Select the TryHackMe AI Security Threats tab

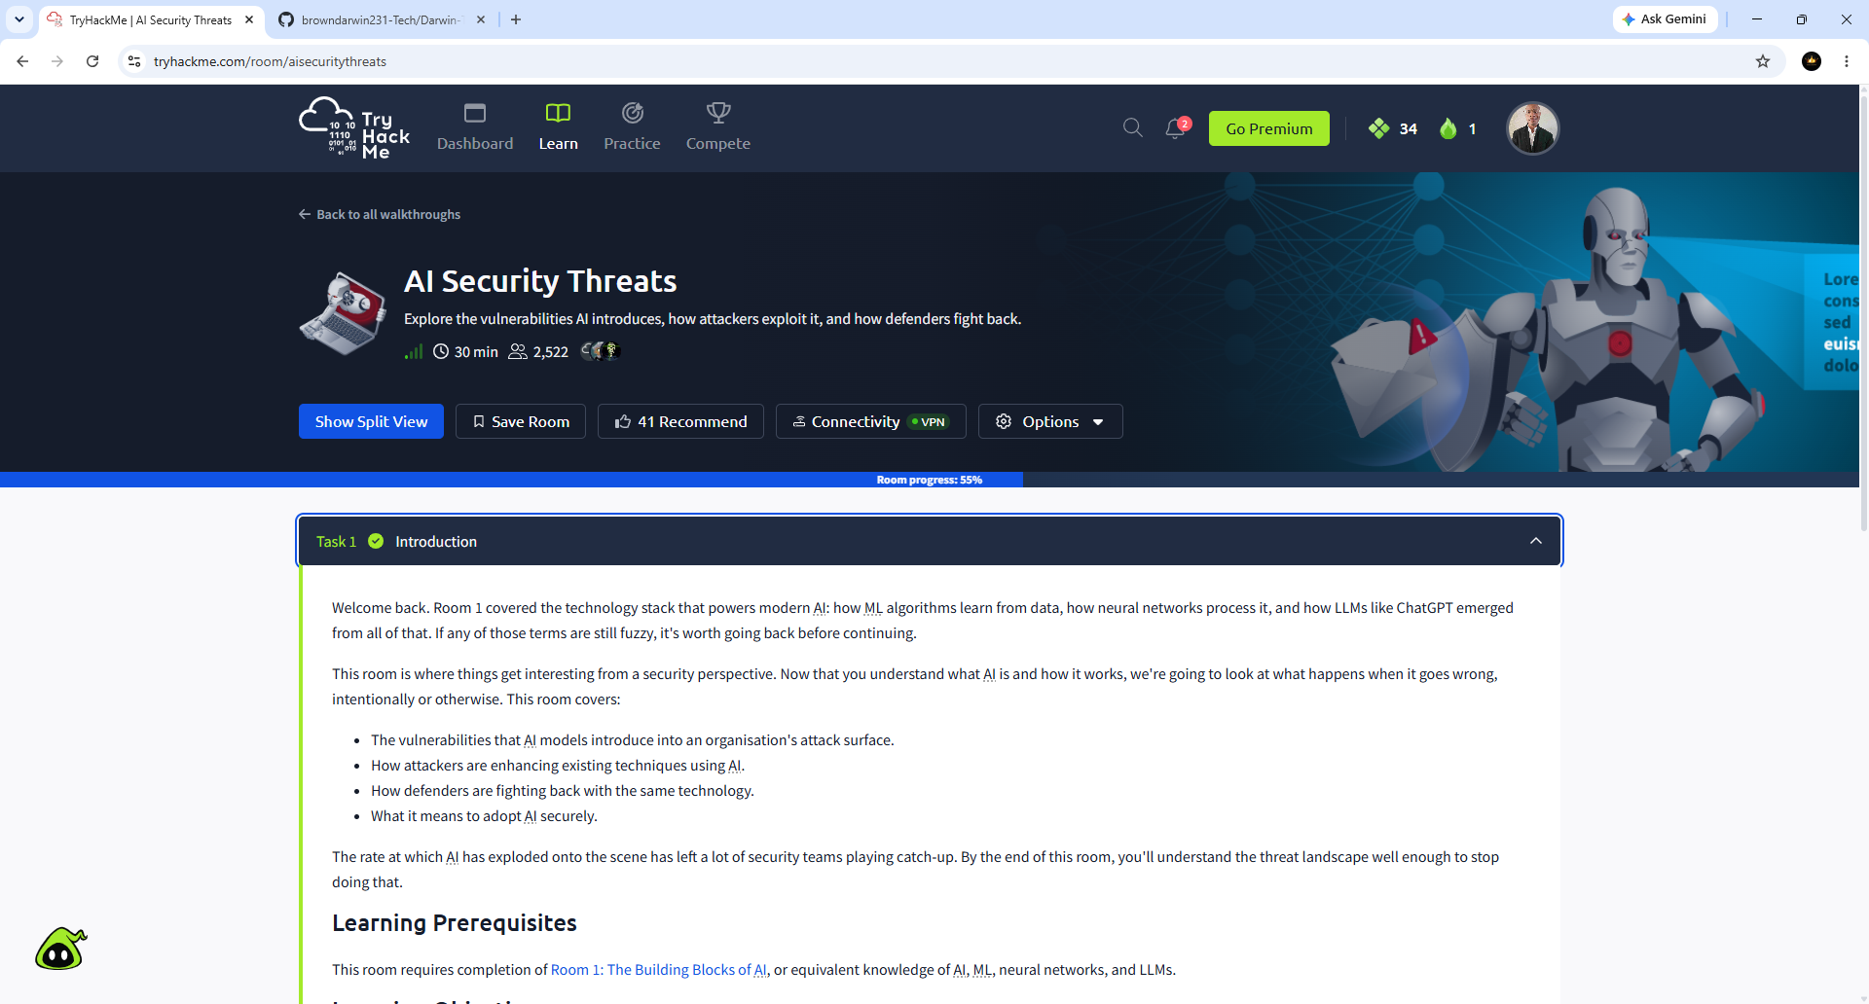pyautogui.click(x=151, y=19)
